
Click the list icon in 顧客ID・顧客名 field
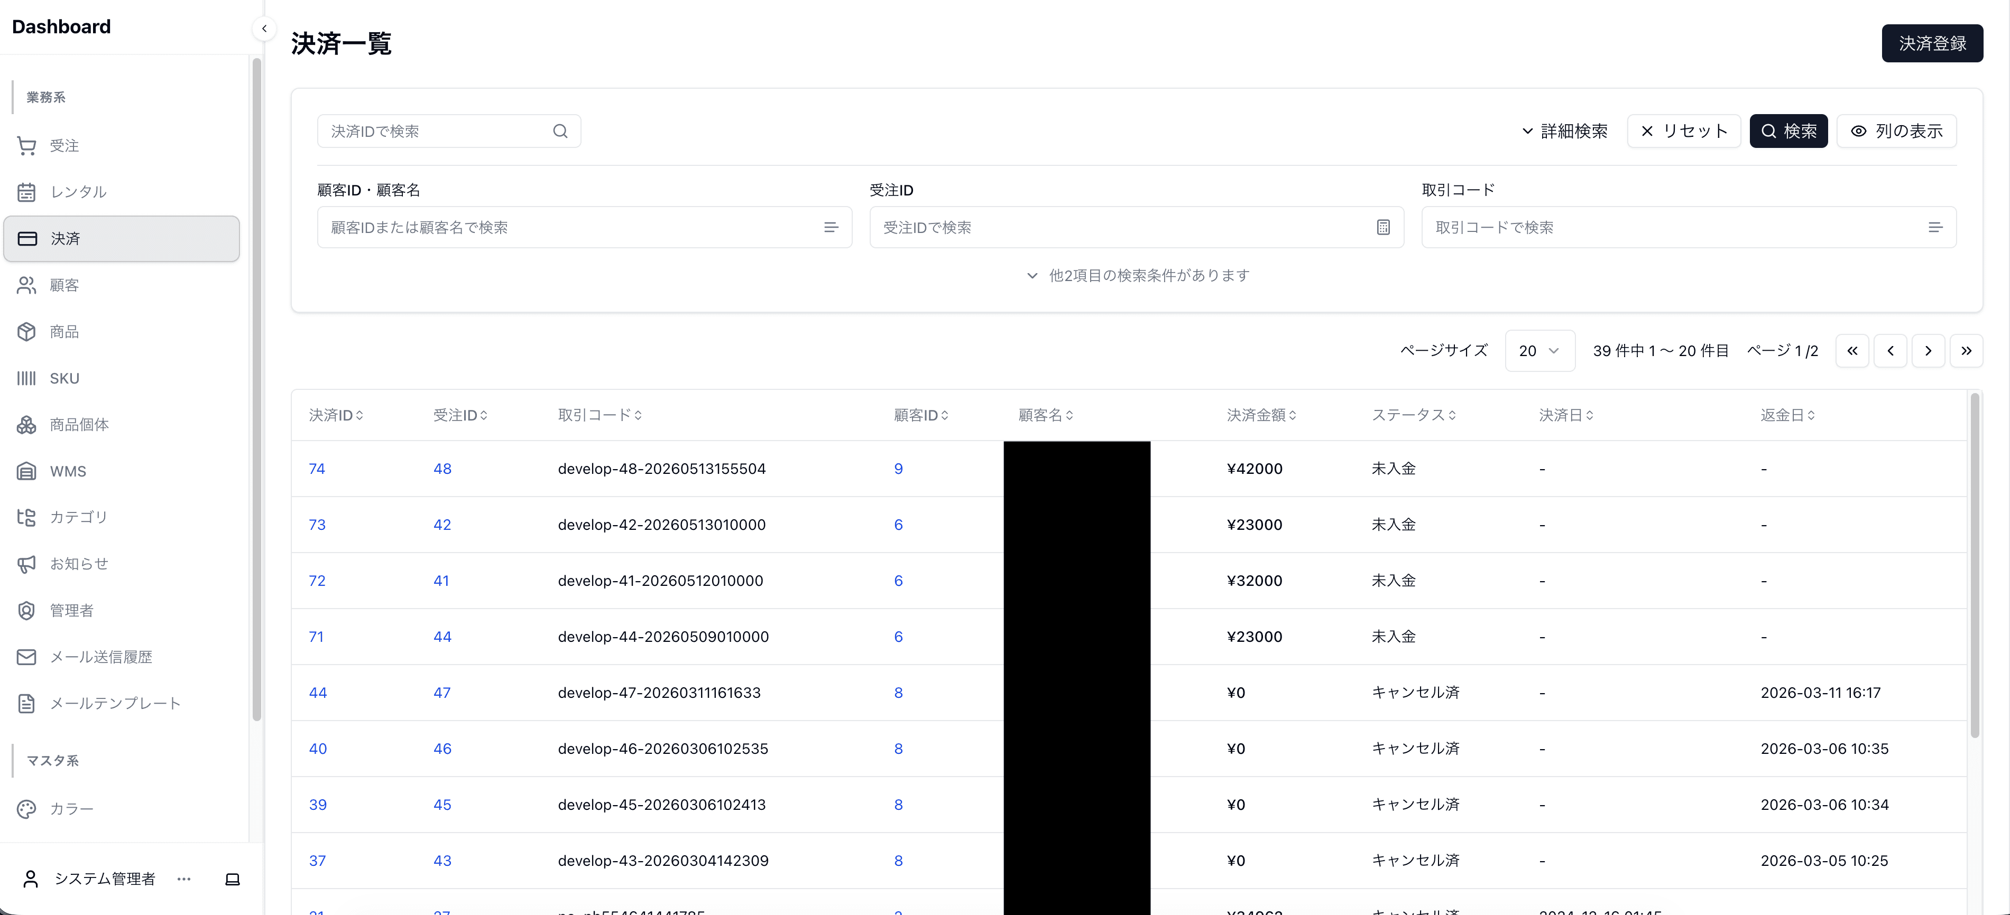coord(831,227)
